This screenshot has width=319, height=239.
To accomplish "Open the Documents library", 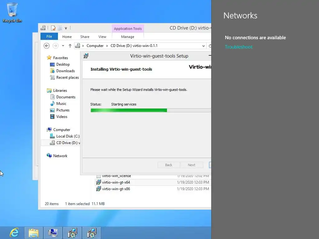I will tap(66, 97).
